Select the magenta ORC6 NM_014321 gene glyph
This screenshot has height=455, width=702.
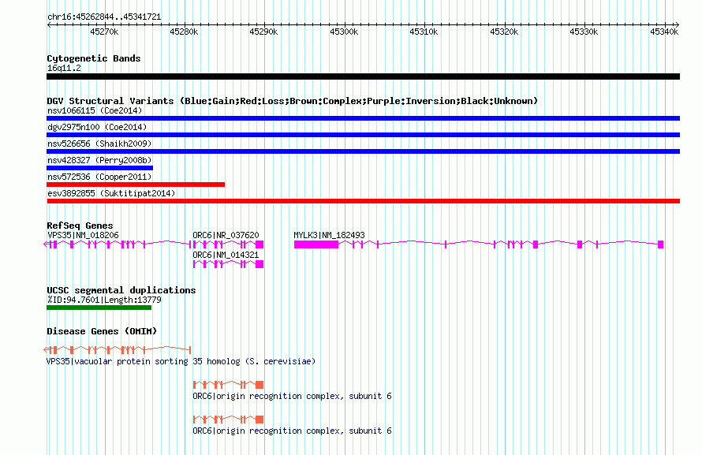click(228, 264)
